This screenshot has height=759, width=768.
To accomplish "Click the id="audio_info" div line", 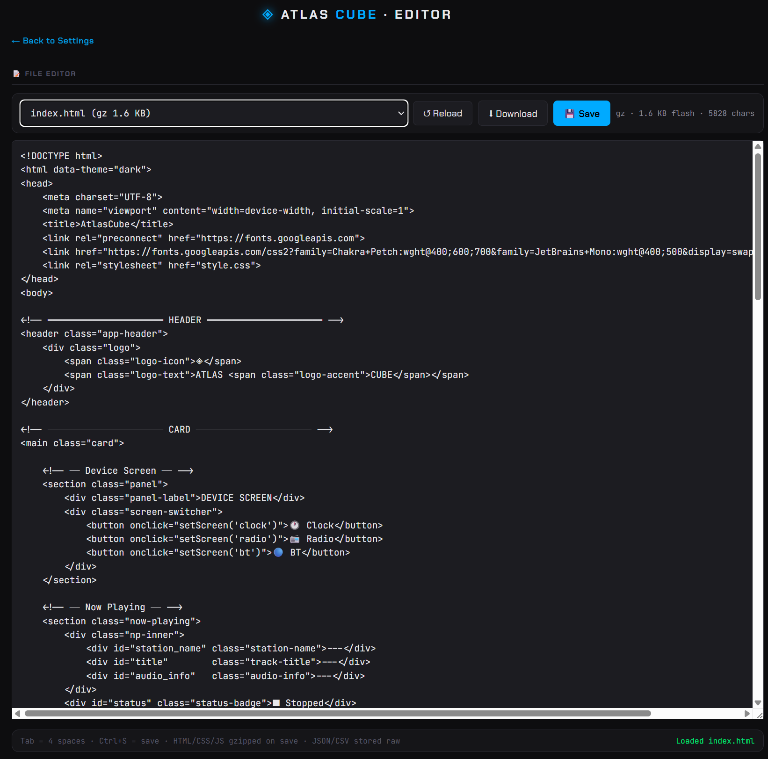I will pos(225,676).
